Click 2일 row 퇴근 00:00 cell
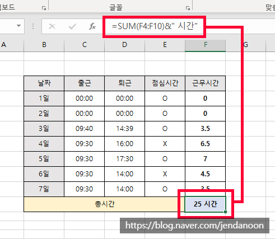The image size is (275, 239). click(x=125, y=114)
